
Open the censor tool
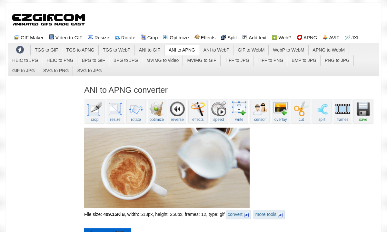[260, 111]
